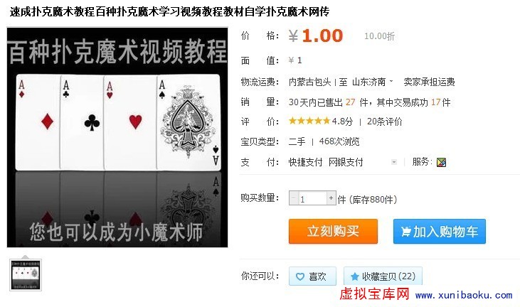The width and height of the screenshot is (520, 307).
Task: Open the 20条评价 reviews link
Action: 384,122
